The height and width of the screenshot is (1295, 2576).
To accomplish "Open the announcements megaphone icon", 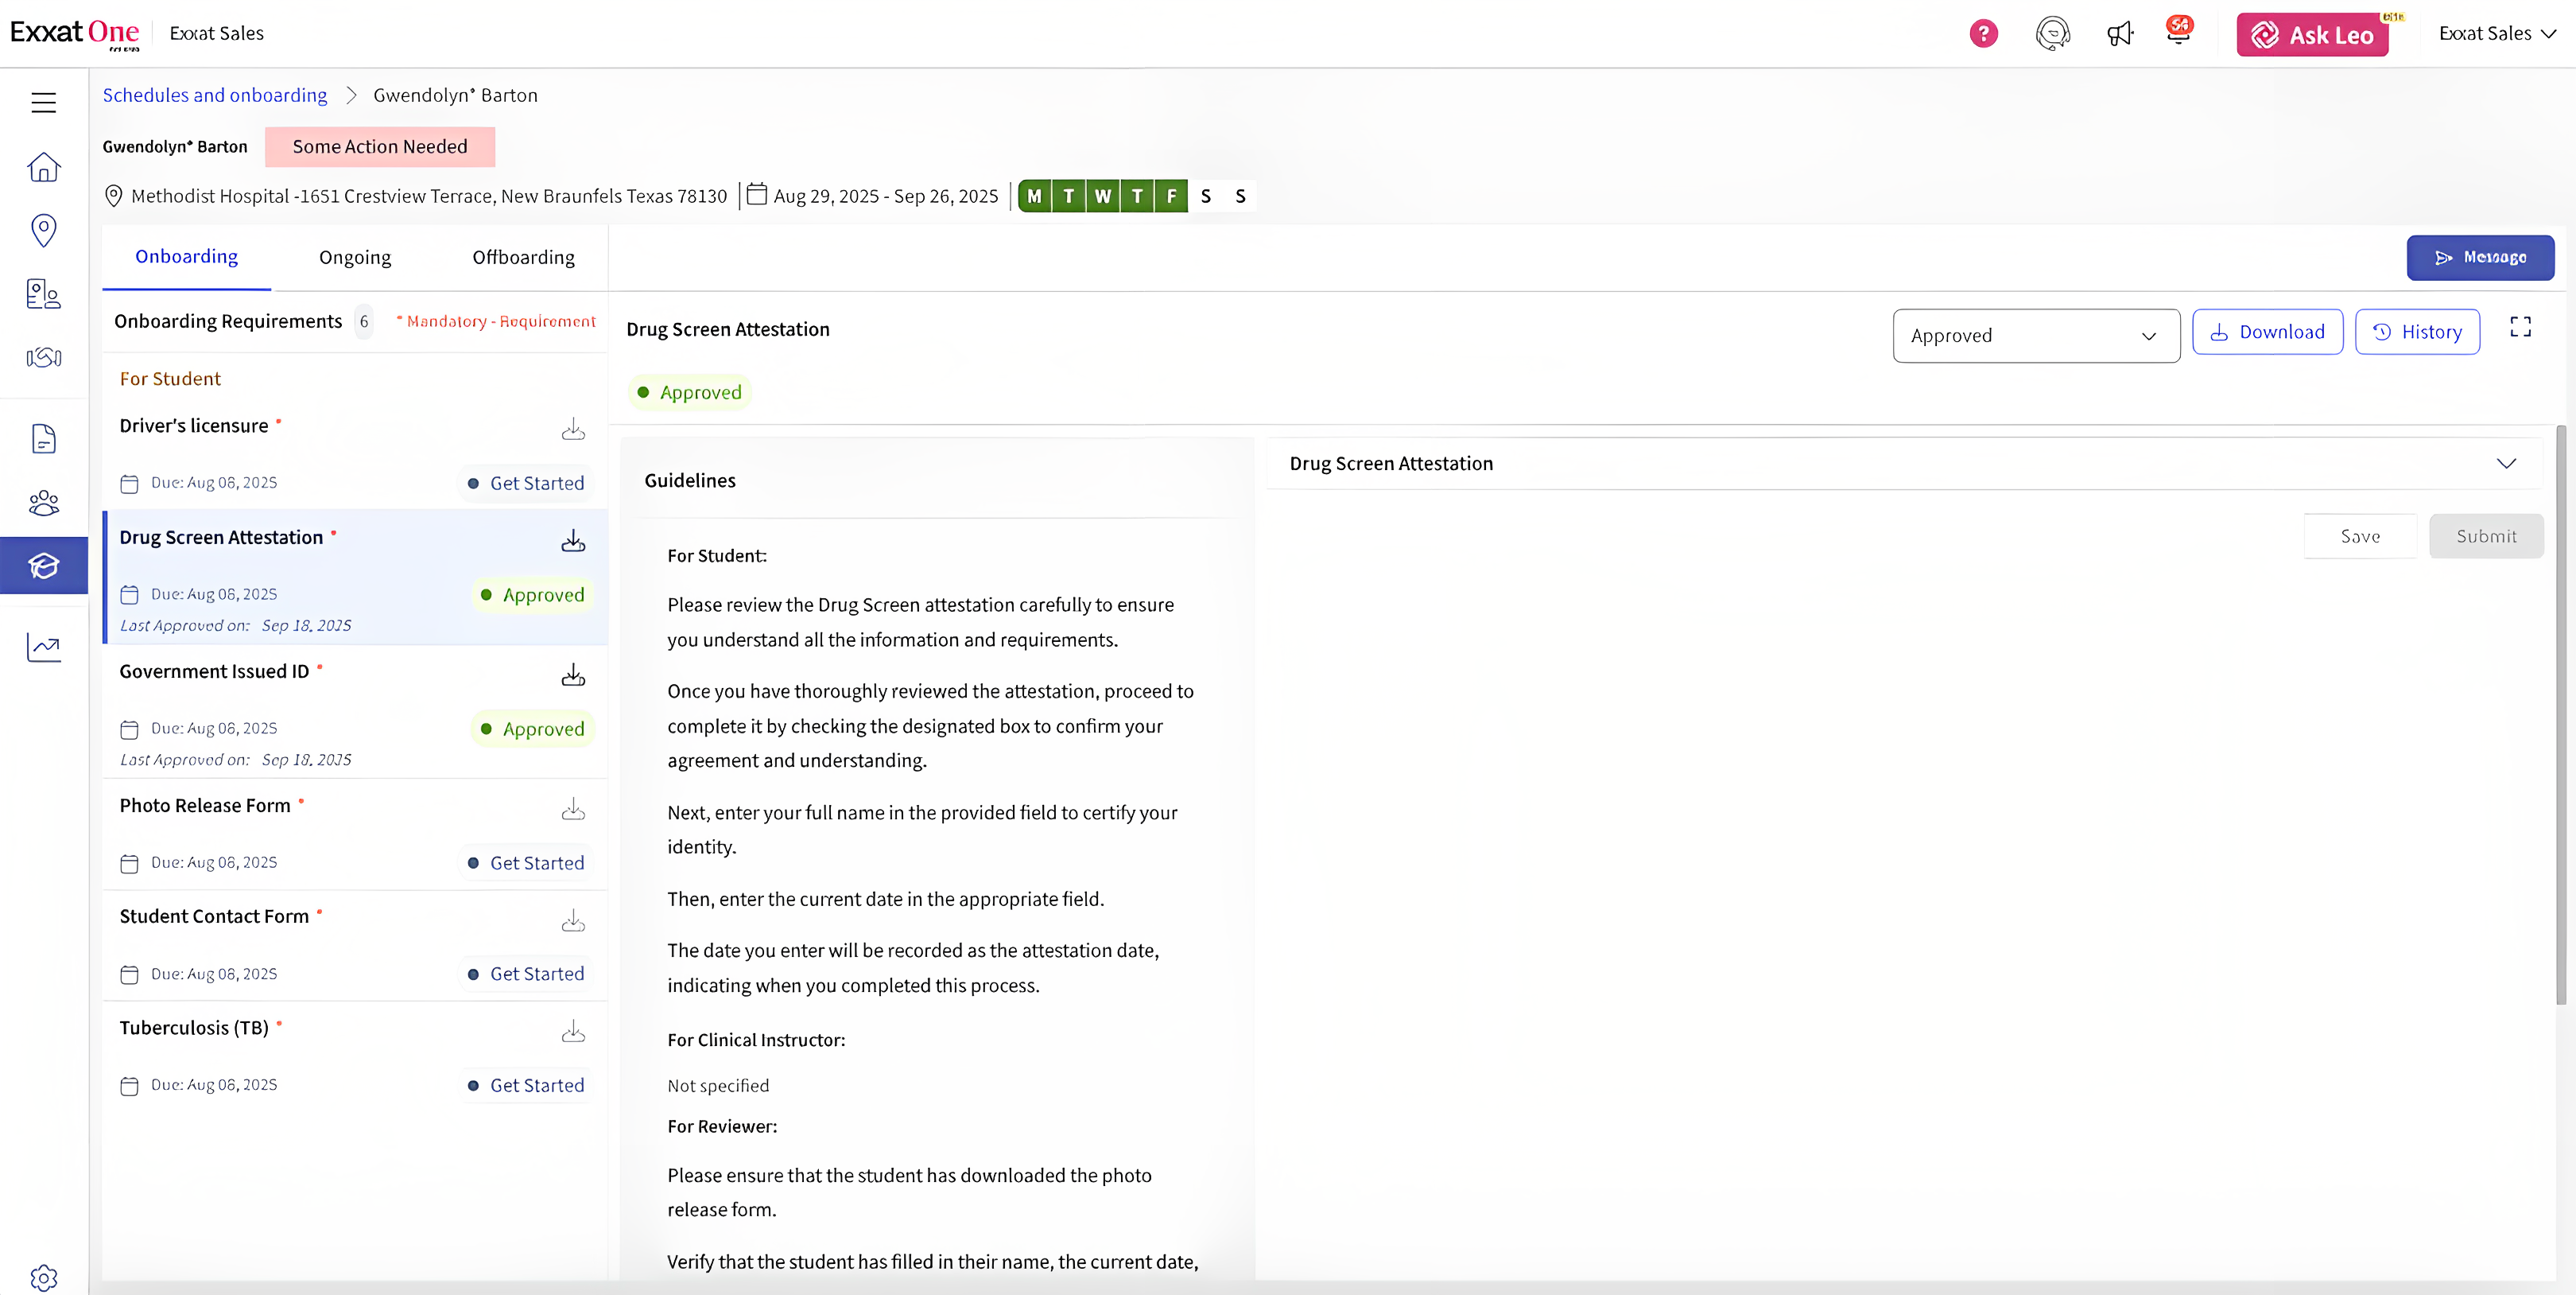I will pyautogui.click(x=2119, y=34).
